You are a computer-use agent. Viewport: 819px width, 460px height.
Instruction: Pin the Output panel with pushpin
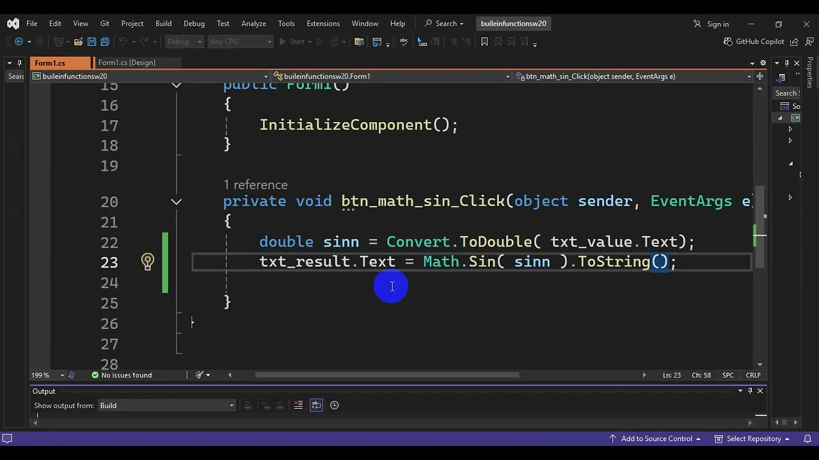click(750, 391)
